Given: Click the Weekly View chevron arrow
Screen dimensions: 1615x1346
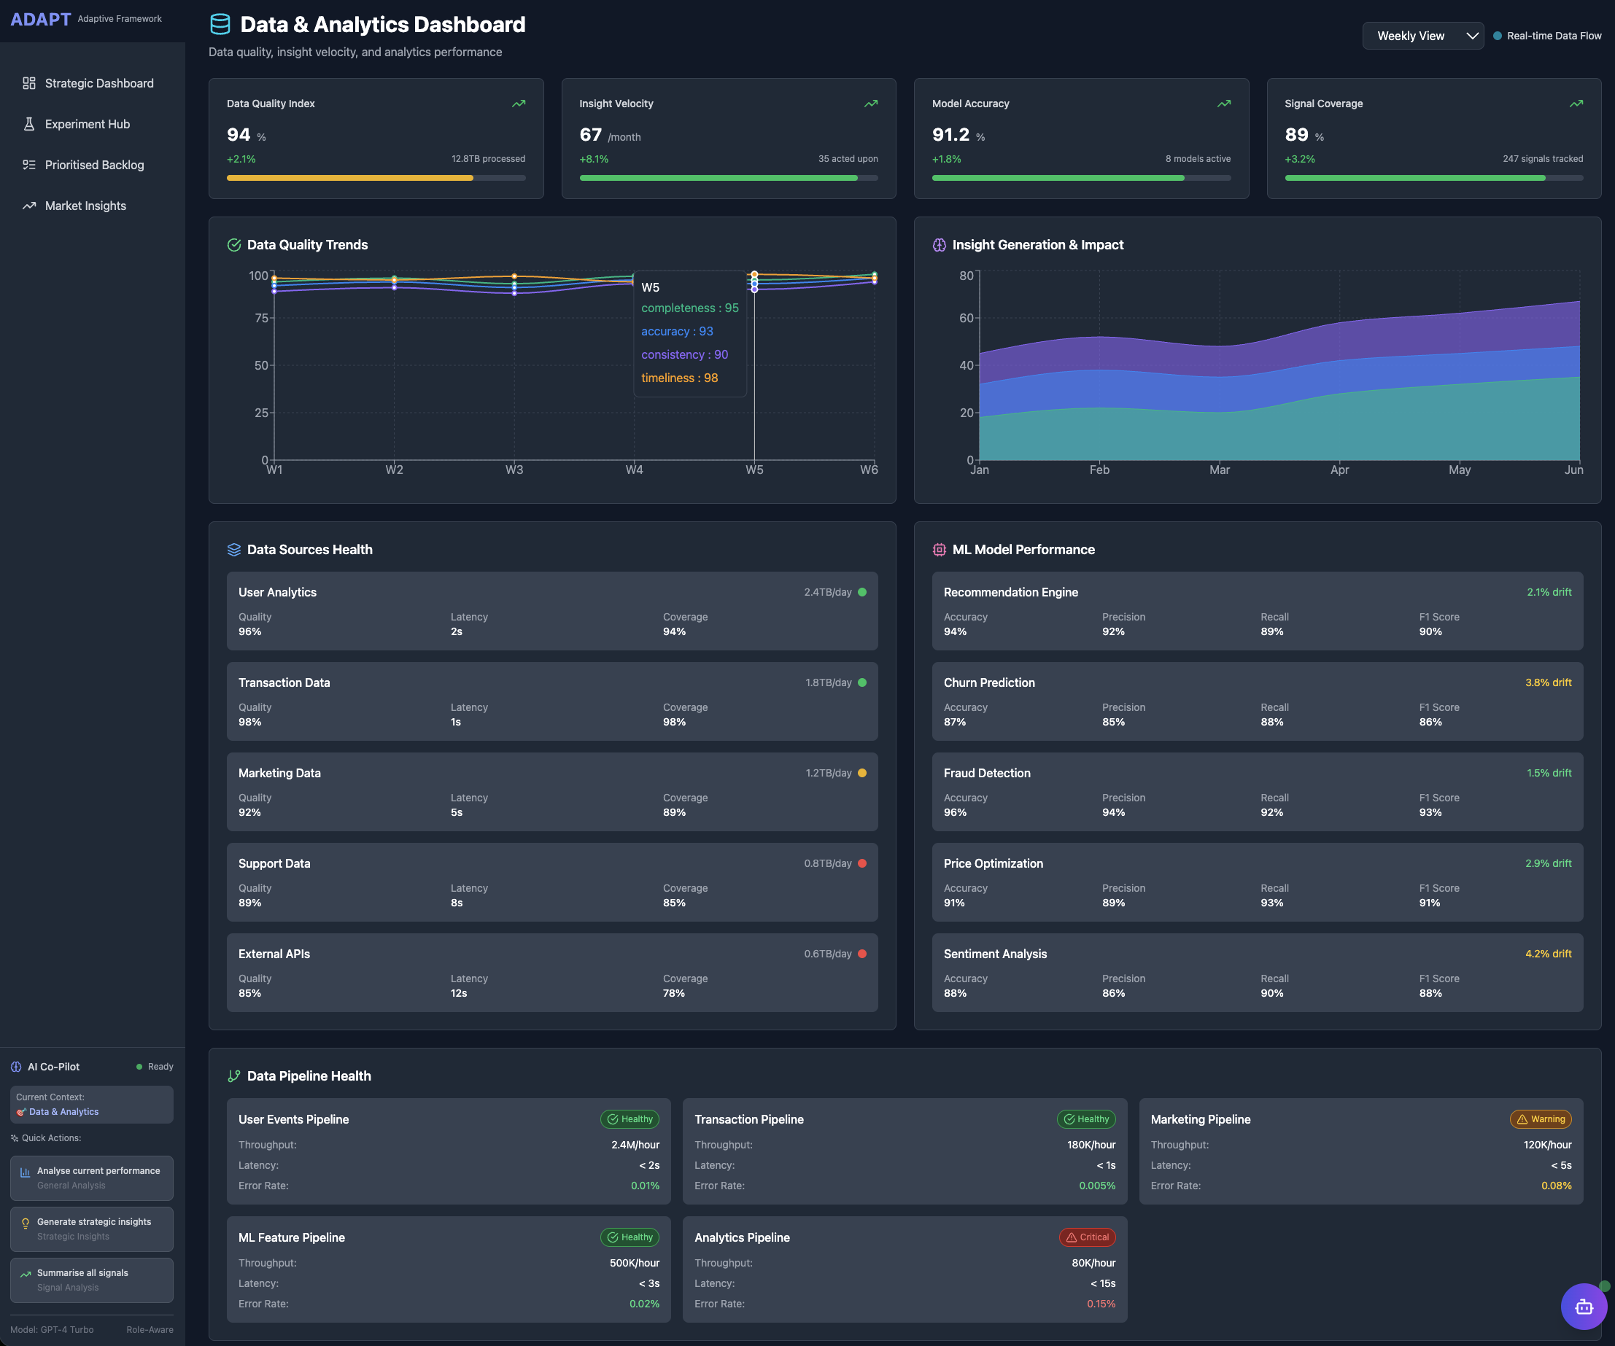Looking at the screenshot, I should pos(1472,36).
